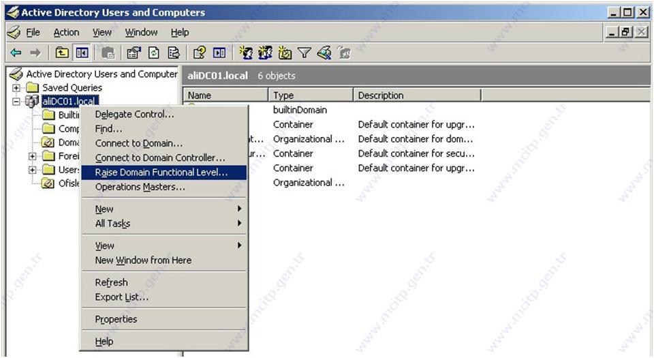The width and height of the screenshot is (654, 358).
Task: Open filter options funnel icon
Action: coord(305,53)
